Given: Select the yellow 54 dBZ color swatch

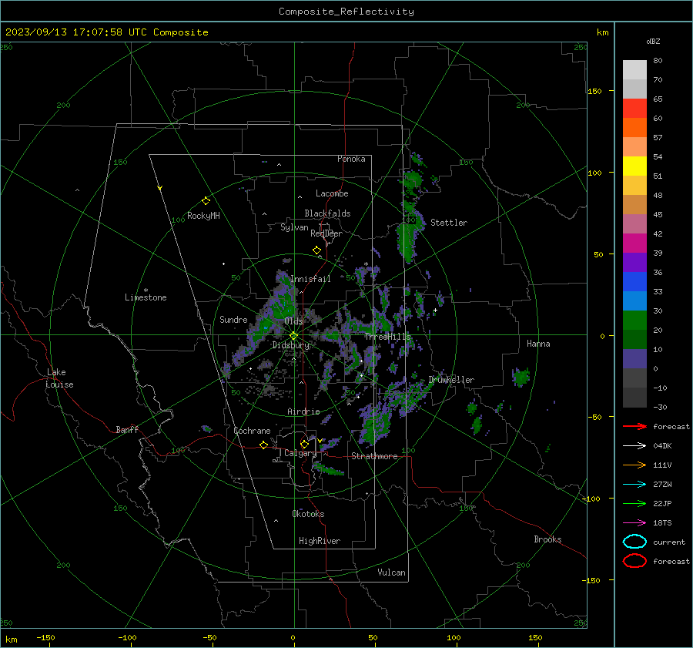Looking at the screenshot, I should pyautogui.click(x=634, y=166).
